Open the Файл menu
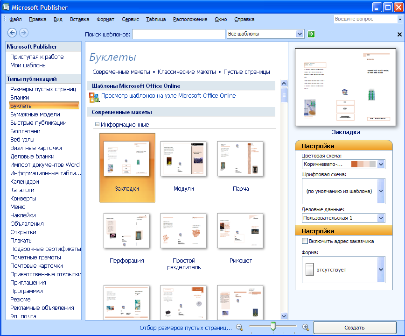This screenshot has width=405, height=336. coord(15,19)
